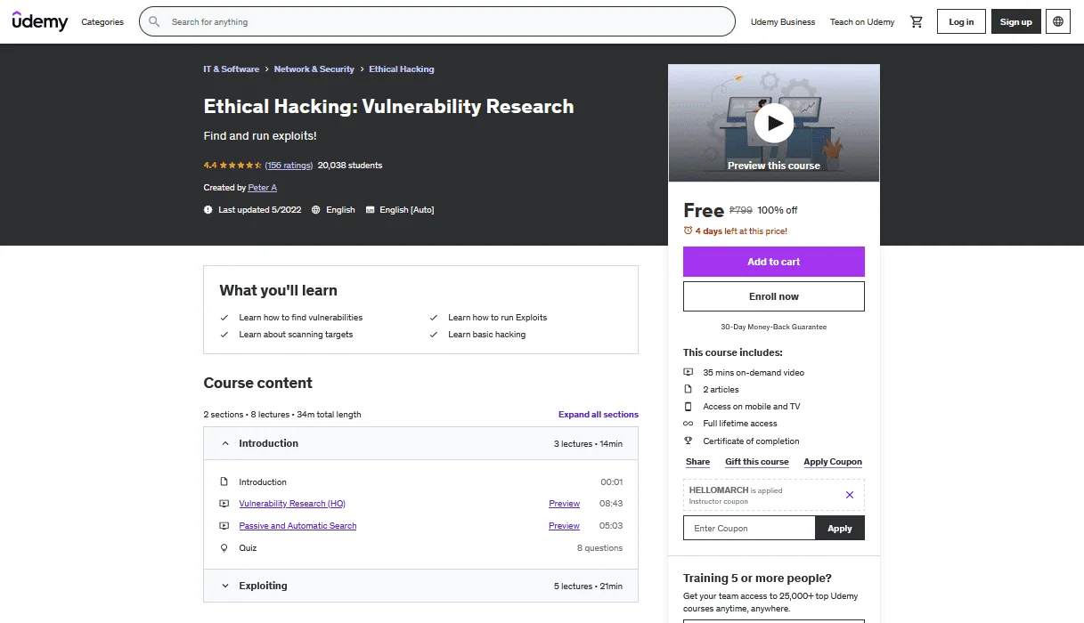Click '8 questions' text

pos(600,548)
